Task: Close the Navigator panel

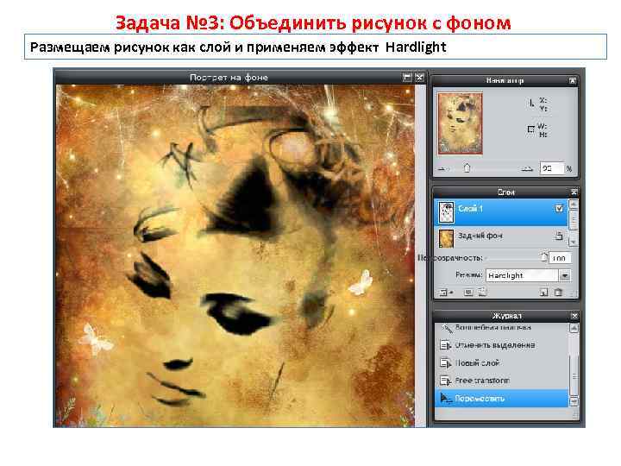Action: [573, 80]
